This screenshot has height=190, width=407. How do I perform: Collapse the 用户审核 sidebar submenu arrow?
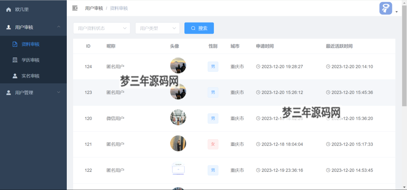click(59, 27)
